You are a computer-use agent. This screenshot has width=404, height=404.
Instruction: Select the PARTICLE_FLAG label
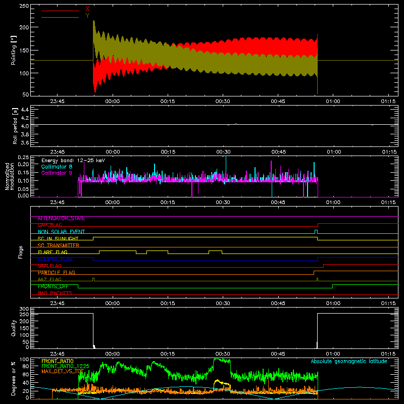pos(57,273)
